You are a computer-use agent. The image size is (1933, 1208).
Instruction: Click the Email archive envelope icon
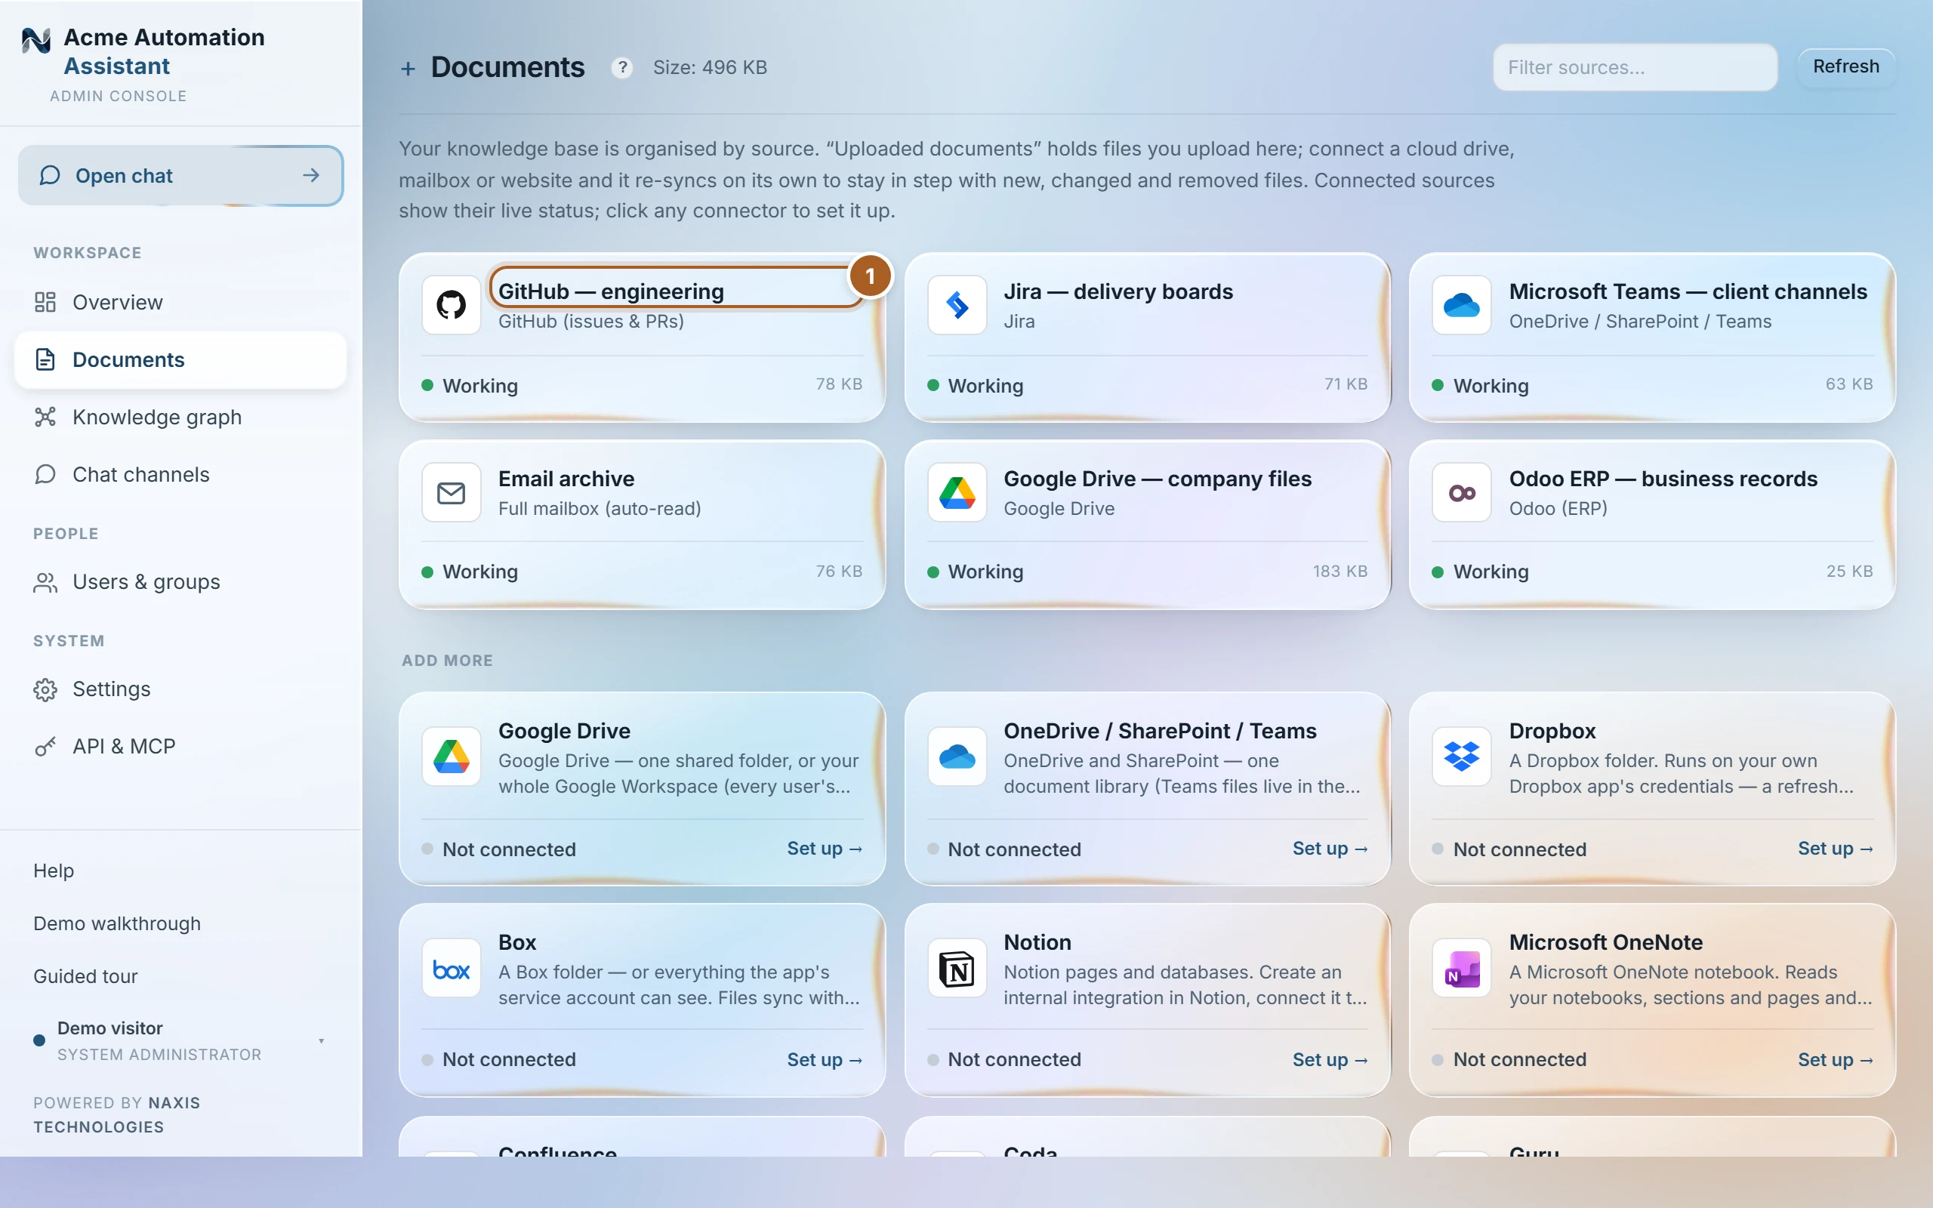click(x=452, y=493)
